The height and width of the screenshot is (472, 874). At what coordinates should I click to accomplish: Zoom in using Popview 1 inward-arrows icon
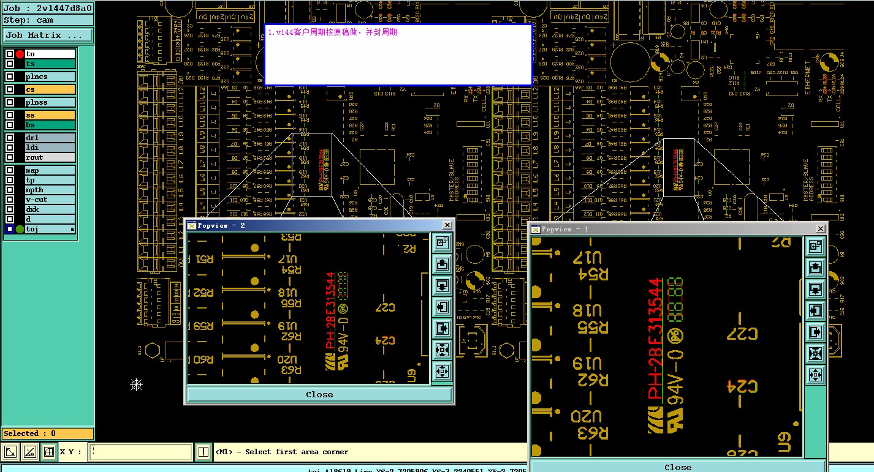point(815,353)
